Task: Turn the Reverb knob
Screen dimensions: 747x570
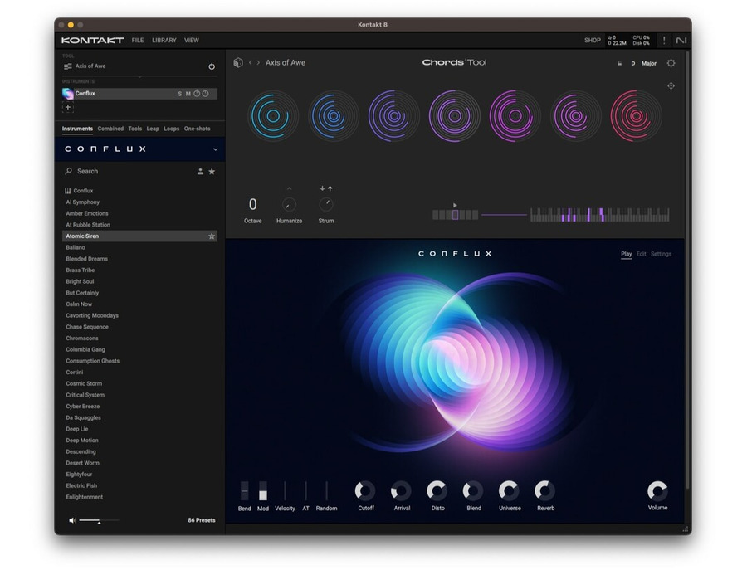Action: point(545,492)
